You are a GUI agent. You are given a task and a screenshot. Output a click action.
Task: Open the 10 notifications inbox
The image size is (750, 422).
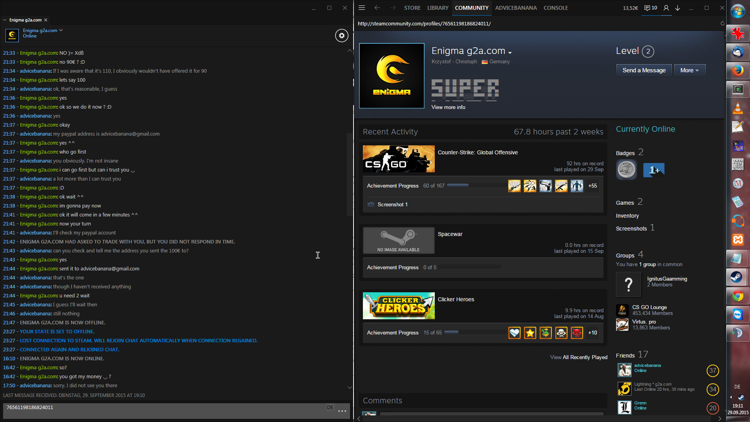(651, 8)
